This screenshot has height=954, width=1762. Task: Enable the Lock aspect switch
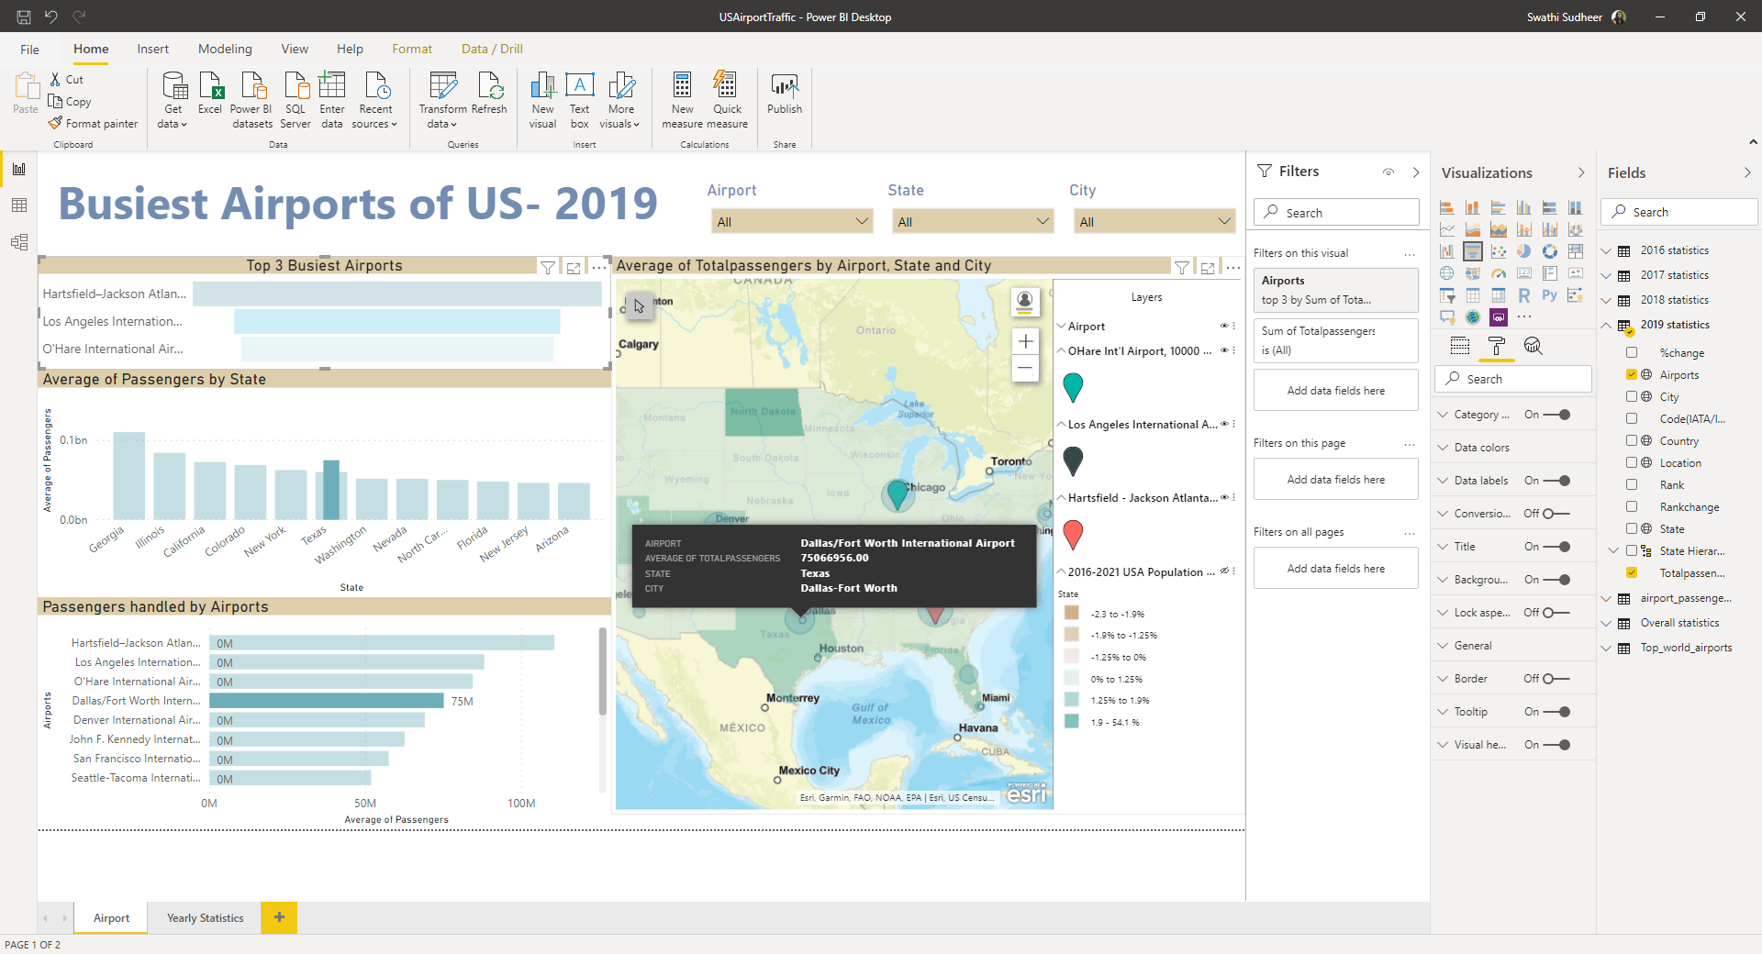(1556, 613)
